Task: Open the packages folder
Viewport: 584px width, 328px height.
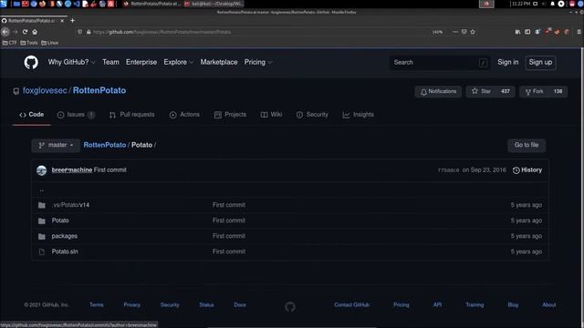Action: pos(65,236)
